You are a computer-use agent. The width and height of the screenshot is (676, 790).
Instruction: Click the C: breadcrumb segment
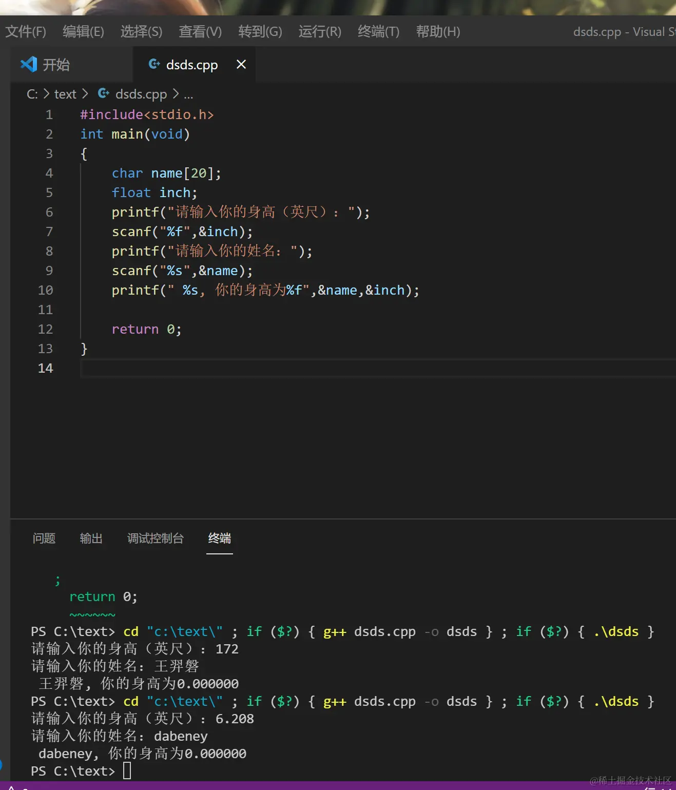tap(32, 94)
